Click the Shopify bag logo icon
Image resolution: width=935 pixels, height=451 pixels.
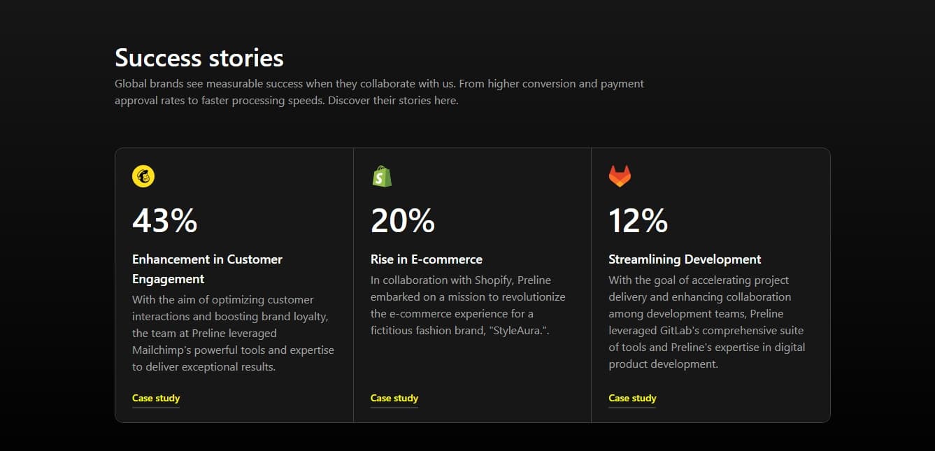point(382,176)
